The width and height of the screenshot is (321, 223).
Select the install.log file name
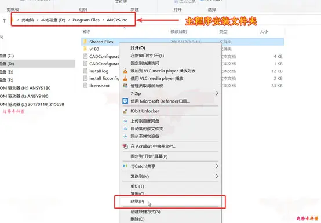[99, 71]
